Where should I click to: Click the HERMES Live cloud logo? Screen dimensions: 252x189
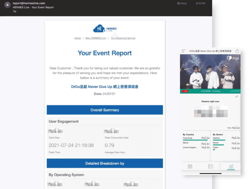[105, 28]
